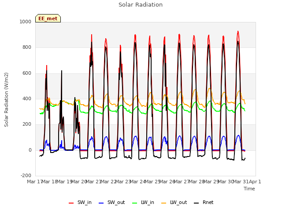
Task: Click the Time x-axis label
Action: [249, 189]
